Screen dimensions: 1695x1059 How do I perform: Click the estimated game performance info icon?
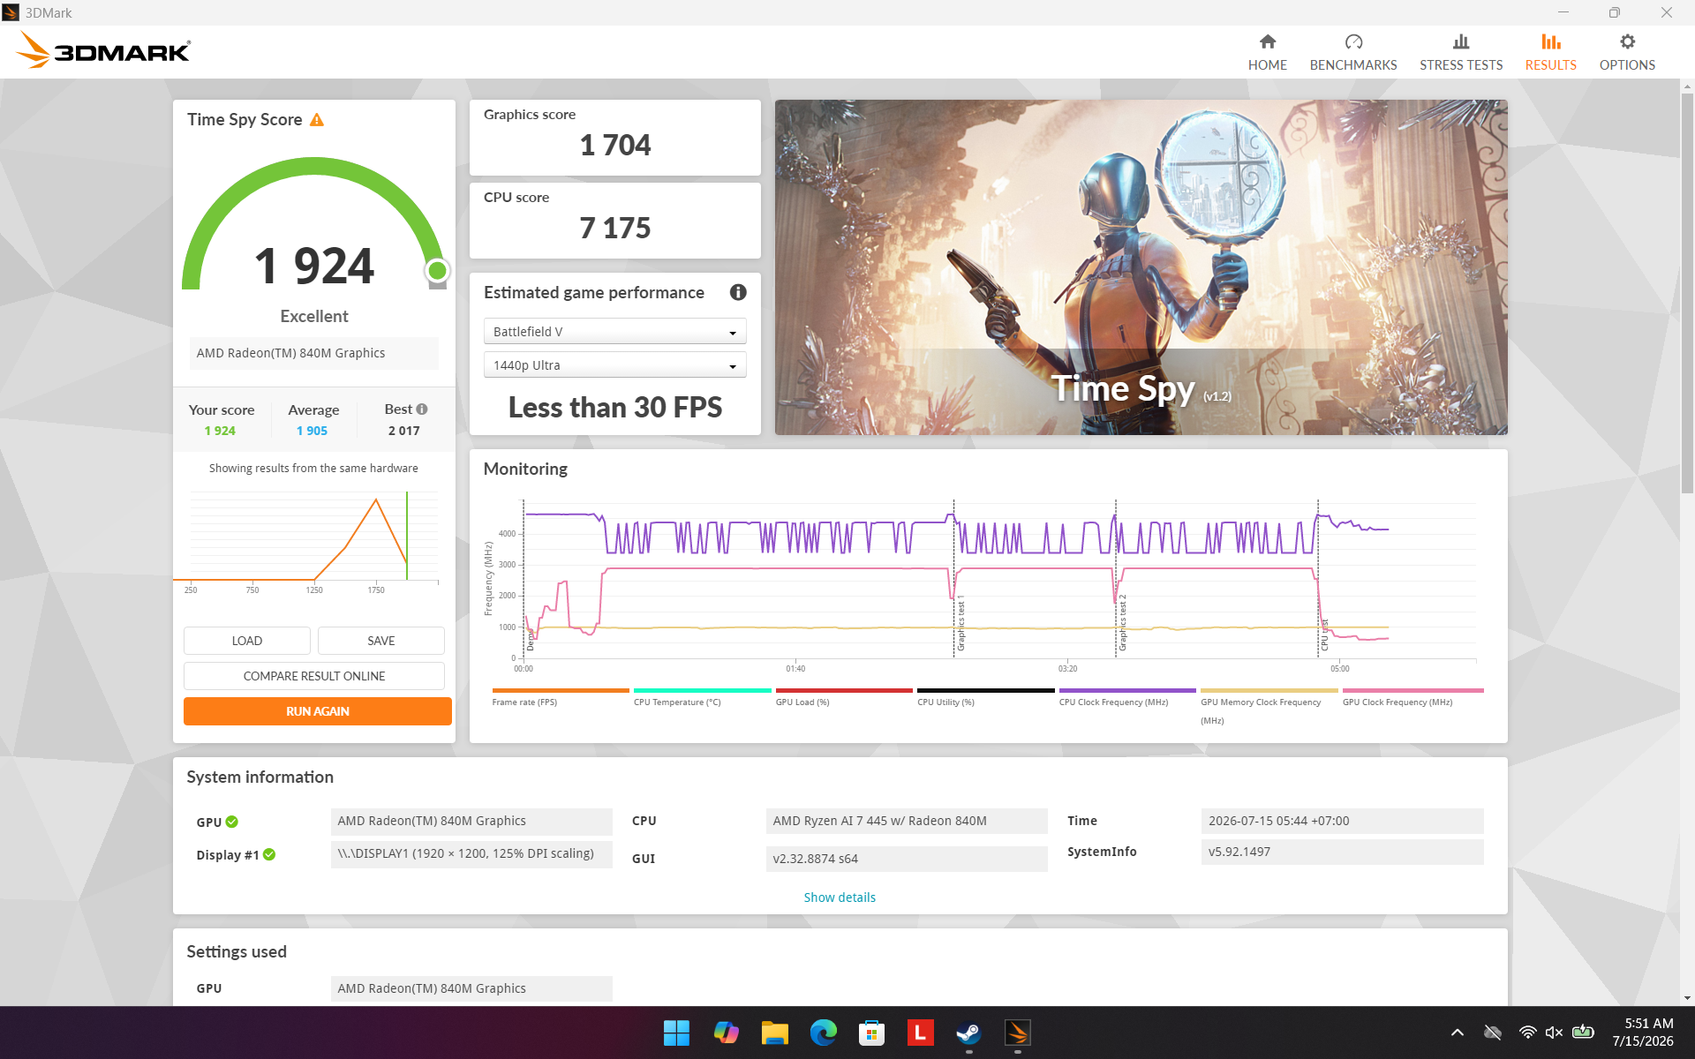pyautogui.click(x=738, y=292)
